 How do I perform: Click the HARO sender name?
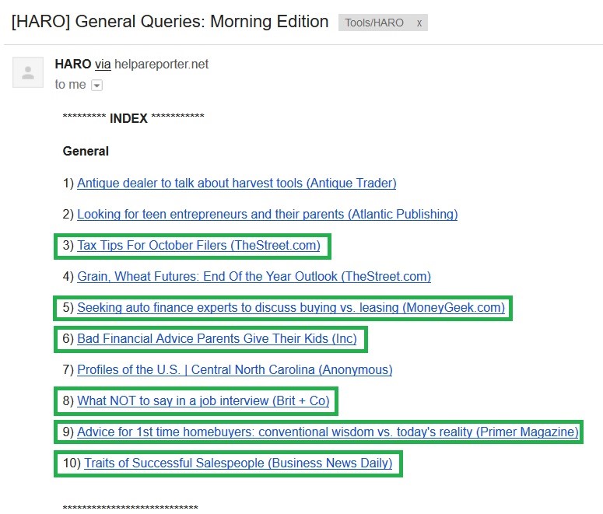(73, 65)
